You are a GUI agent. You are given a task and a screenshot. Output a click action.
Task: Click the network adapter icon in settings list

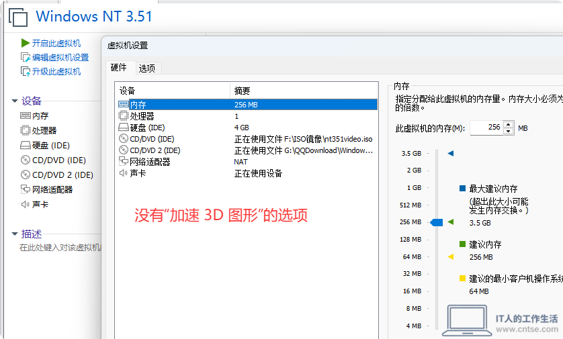pos(124,161)
